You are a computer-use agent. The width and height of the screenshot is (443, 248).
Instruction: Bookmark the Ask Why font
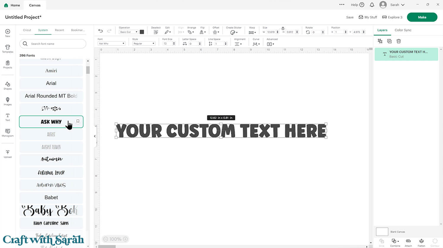[78, 121]
